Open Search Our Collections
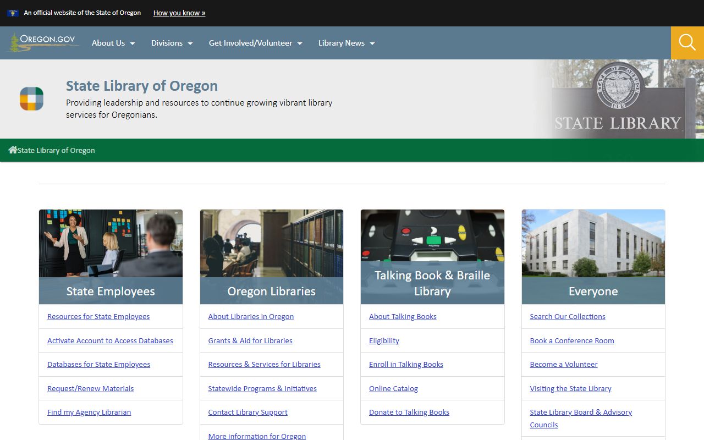 (568, 316)
